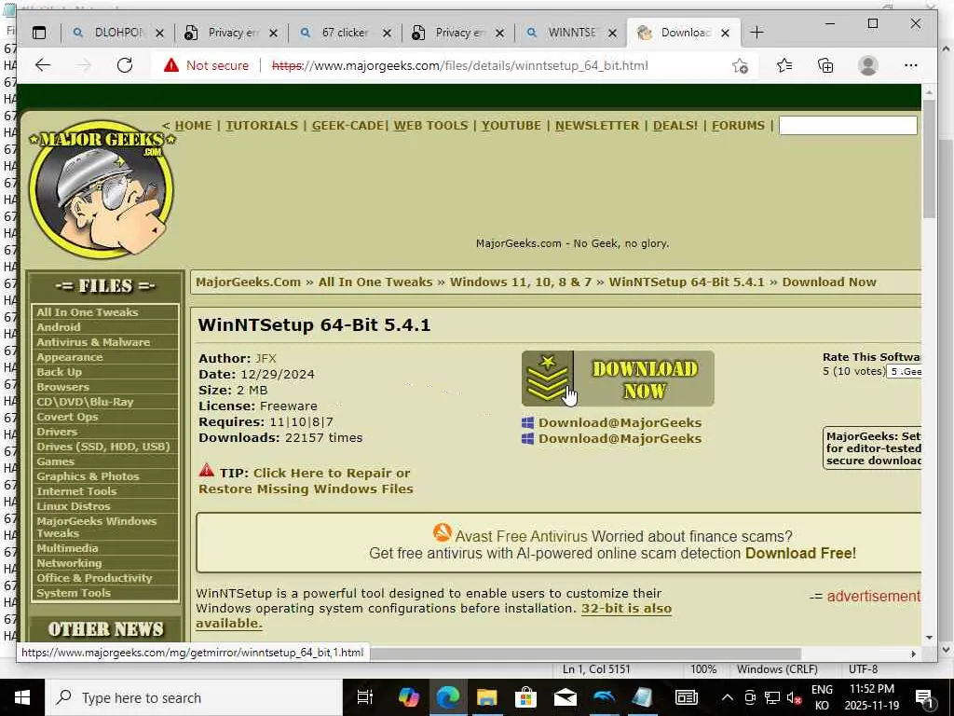Select Networking in Files sidebar
Screen dimensions: 954x716
69,563
